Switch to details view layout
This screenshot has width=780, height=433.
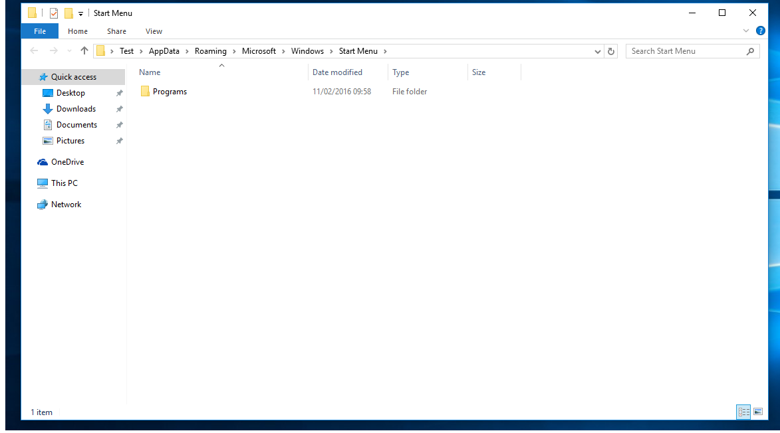pos(743,412)
